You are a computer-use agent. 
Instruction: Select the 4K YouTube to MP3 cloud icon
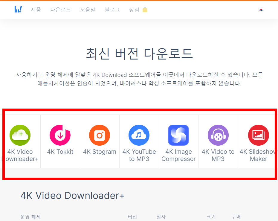(x=139, y=135)
